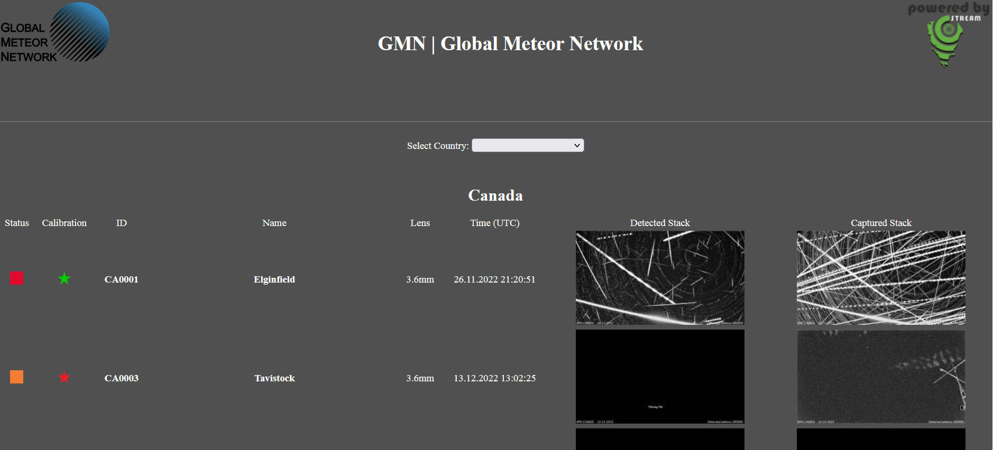Click the Global Meteor Network logo
The image size is (993, 450).
[55, 33]
